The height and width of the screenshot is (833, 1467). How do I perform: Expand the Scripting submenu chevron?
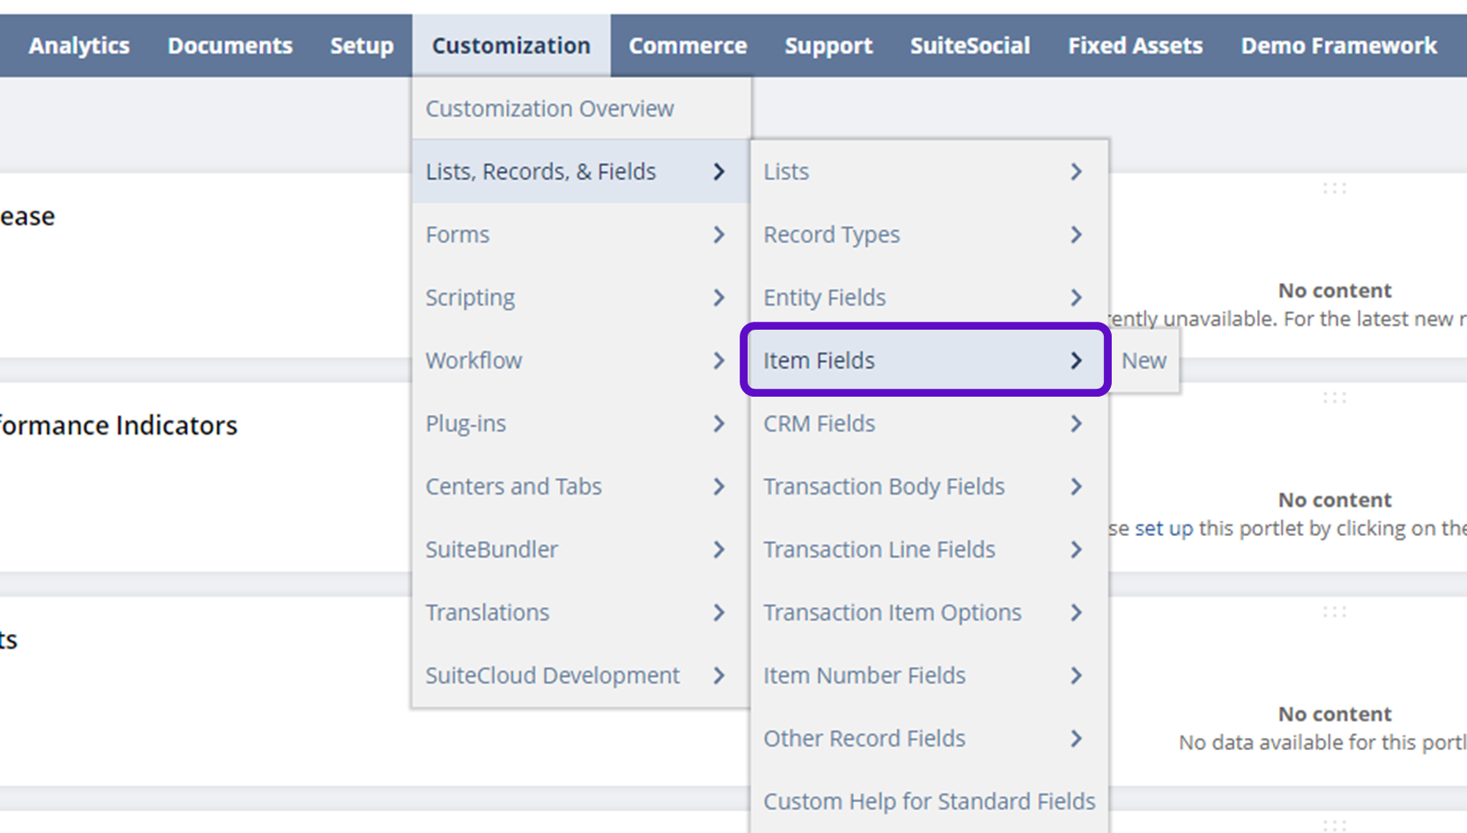(x=719, y=298)
